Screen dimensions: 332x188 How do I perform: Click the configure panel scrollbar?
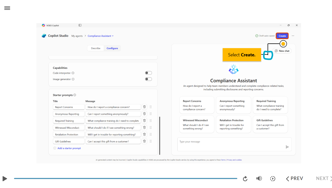coord(160,135)
